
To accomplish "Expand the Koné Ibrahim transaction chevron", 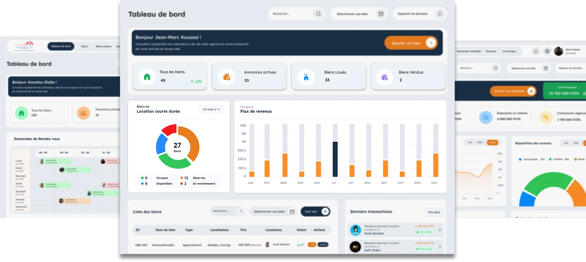I will [x=440, y=230].
